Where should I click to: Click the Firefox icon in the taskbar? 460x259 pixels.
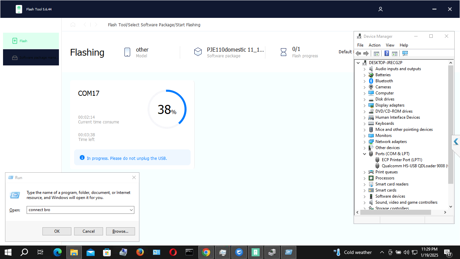tap(140, 252)
